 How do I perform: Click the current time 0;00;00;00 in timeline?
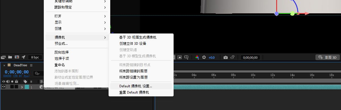click(x=17, y=72)
